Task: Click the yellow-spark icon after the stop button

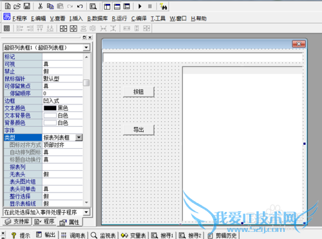Action: tap(163, 6)
